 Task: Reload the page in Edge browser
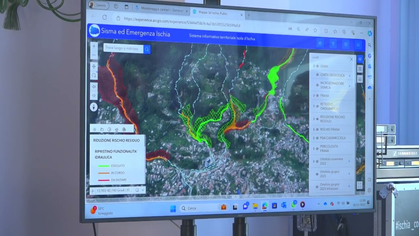[105, 17]
